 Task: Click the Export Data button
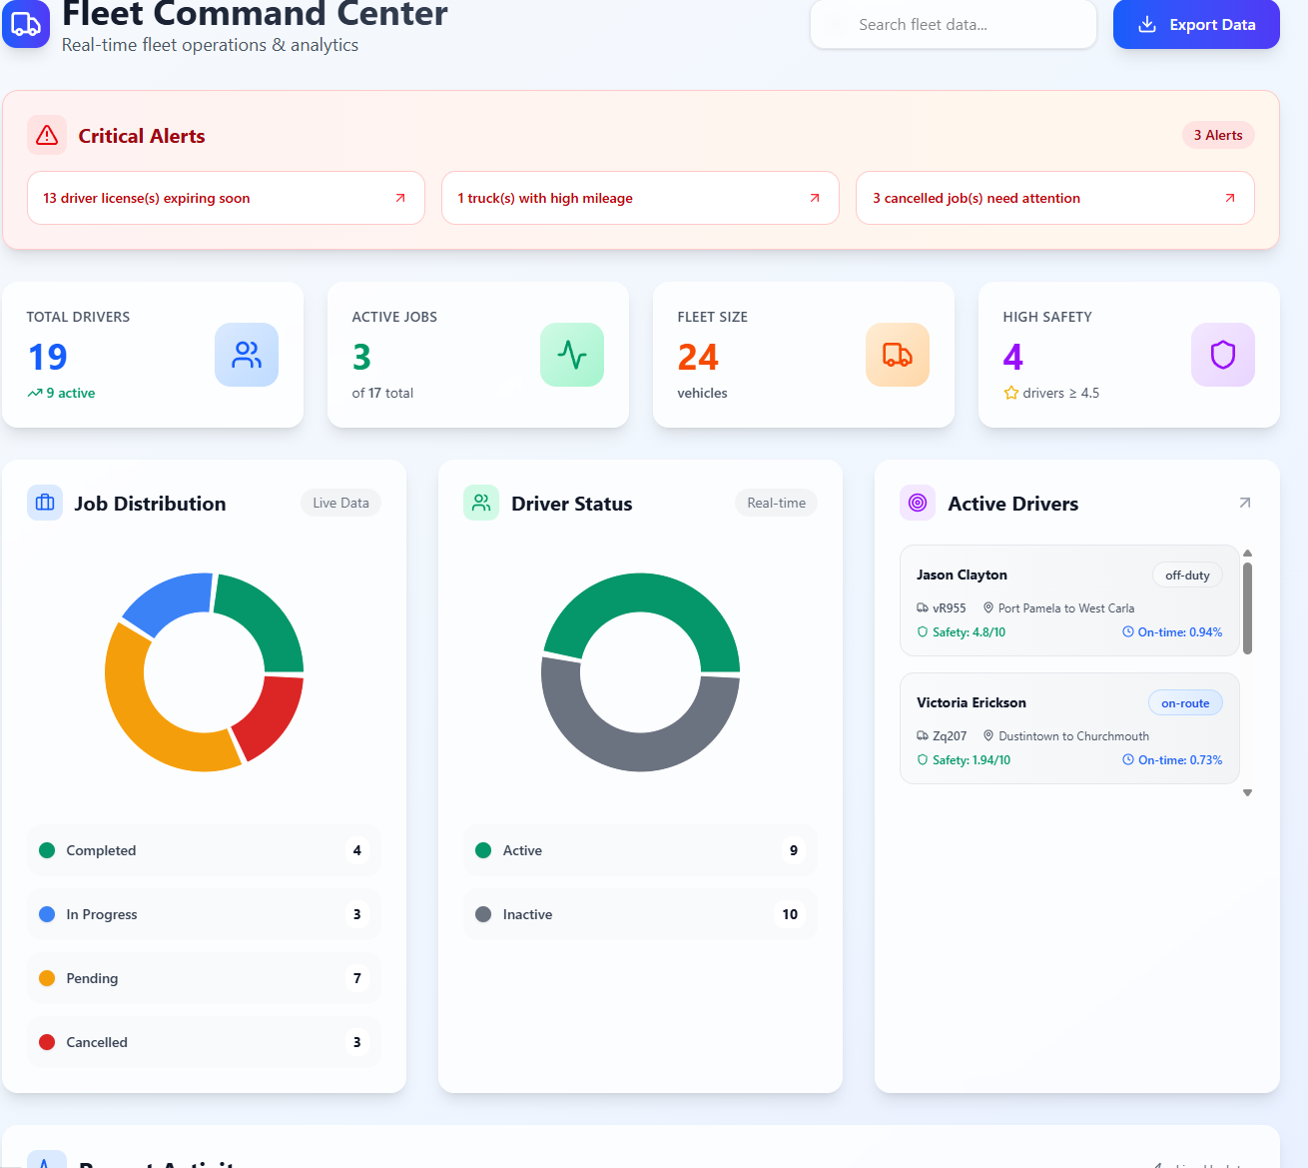pyautogui.click(x=1196, y=25)
